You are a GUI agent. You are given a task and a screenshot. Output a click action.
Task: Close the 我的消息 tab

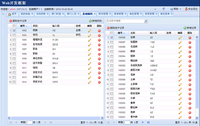[x=32, y=14]
